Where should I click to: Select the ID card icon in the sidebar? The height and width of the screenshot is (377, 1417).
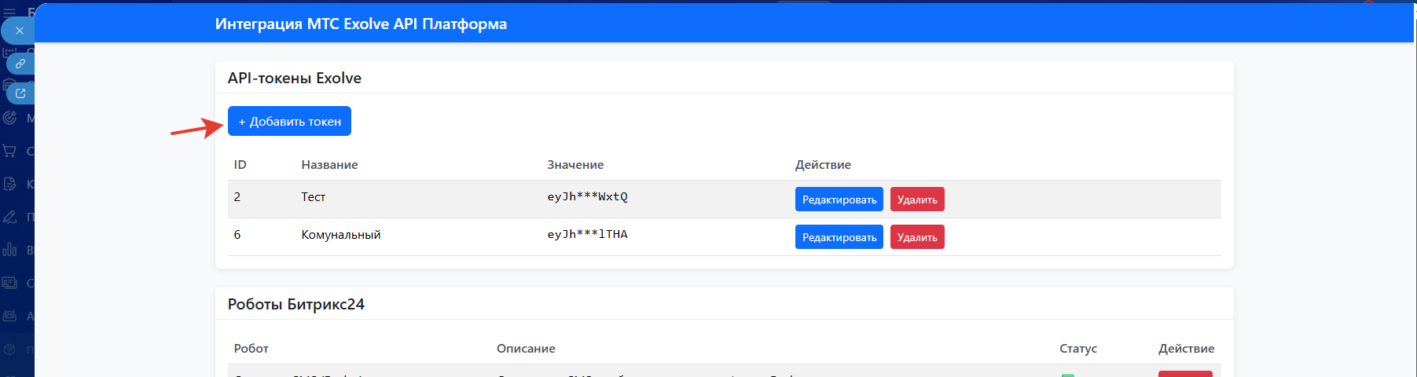pyautogui.click(x=9, y=283)
